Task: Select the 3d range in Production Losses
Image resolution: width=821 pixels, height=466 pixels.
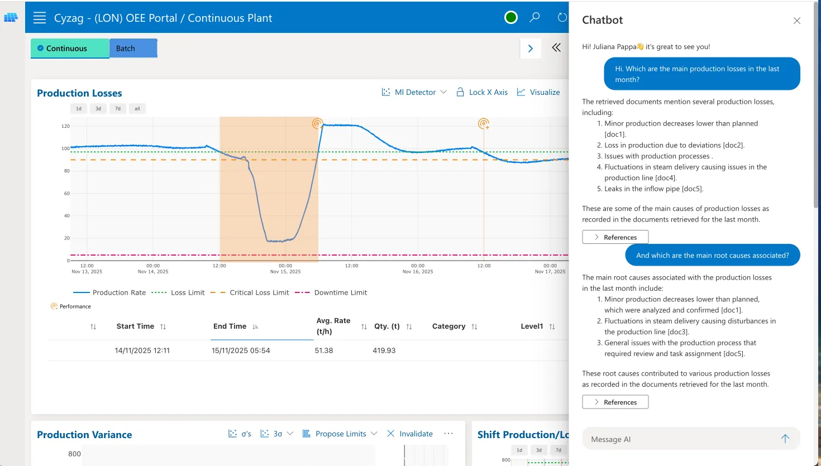Action: (98, 109)
